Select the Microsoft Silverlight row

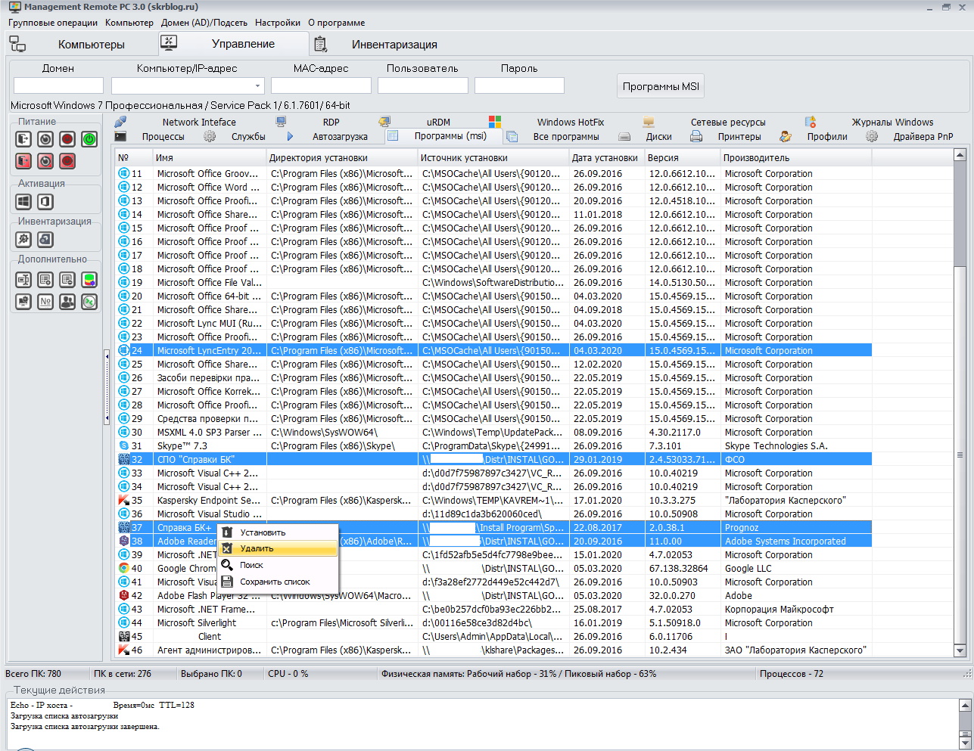pyautogui.click(x=494, y=623)
